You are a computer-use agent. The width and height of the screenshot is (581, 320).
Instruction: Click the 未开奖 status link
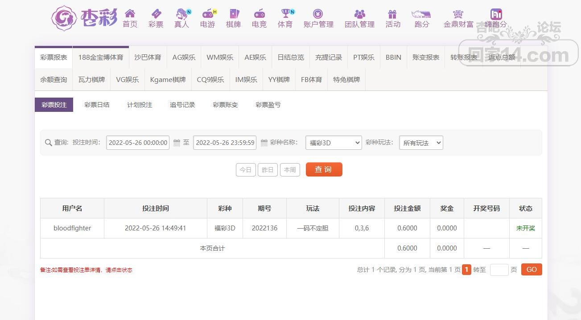pos(525,228)
